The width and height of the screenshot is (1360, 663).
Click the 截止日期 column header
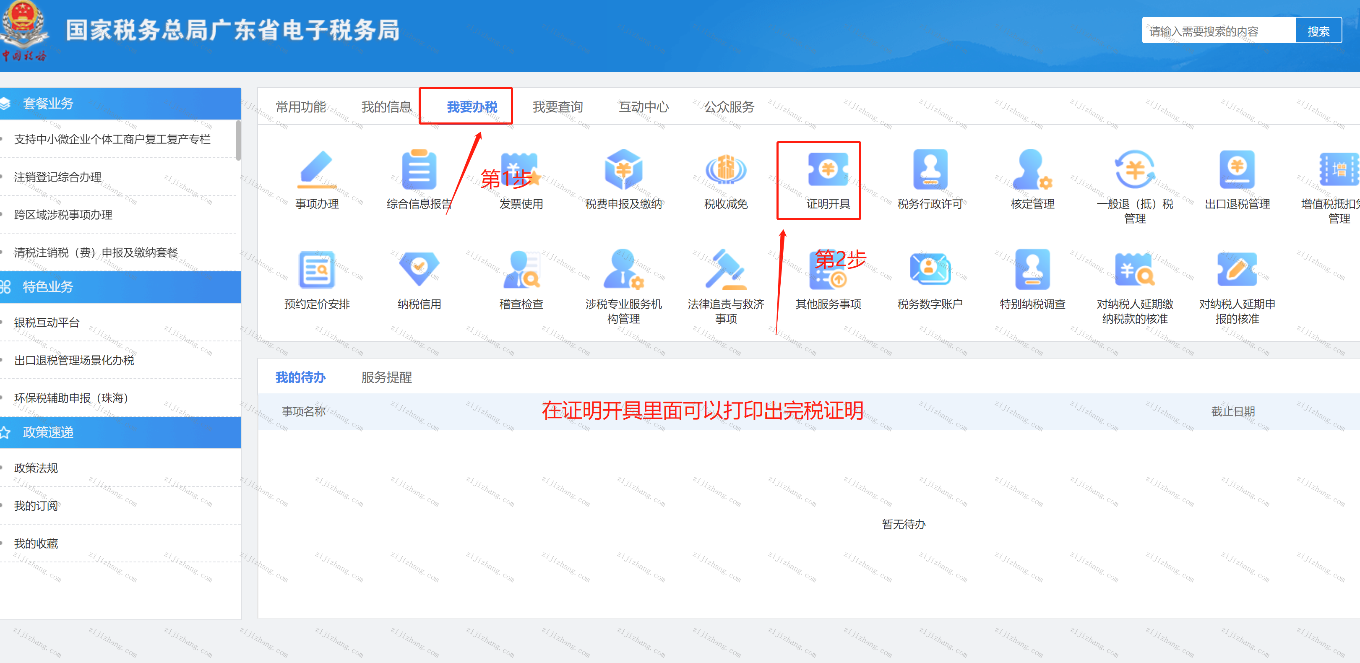1233,411
